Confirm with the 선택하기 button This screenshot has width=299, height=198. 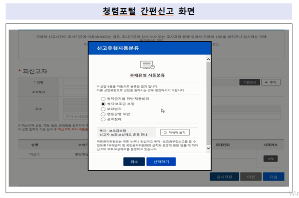161,162
